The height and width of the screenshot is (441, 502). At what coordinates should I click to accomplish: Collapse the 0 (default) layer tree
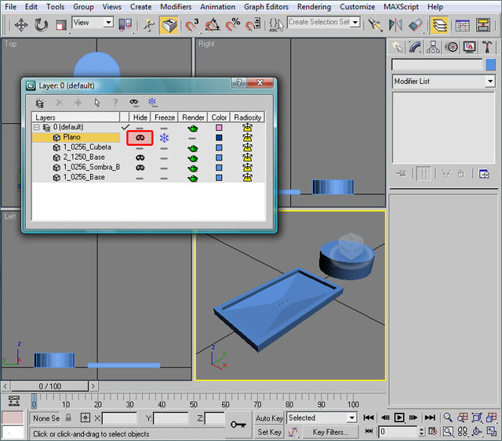point(36,127)
